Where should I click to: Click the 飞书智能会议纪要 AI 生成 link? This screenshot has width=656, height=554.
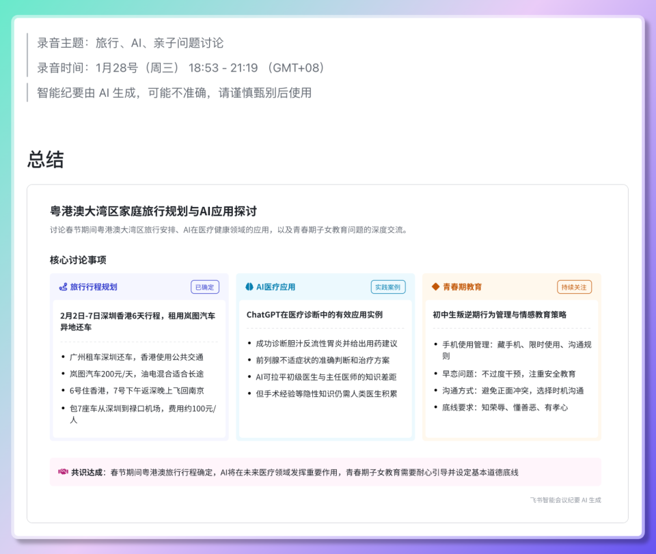(566, 500)
